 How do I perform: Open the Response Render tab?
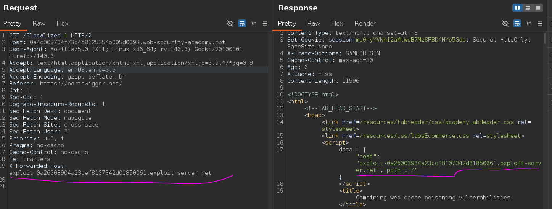[365, 23]
